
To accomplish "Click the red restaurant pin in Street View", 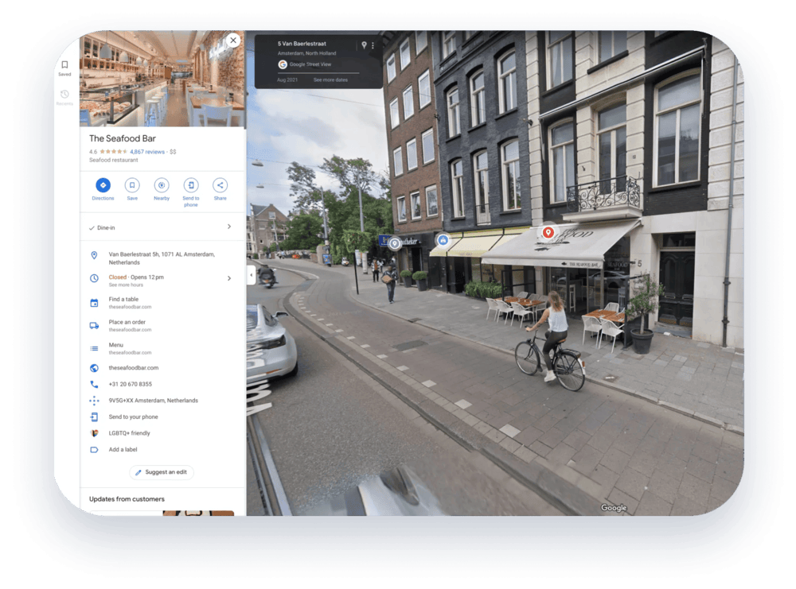I will click(548, 232).
